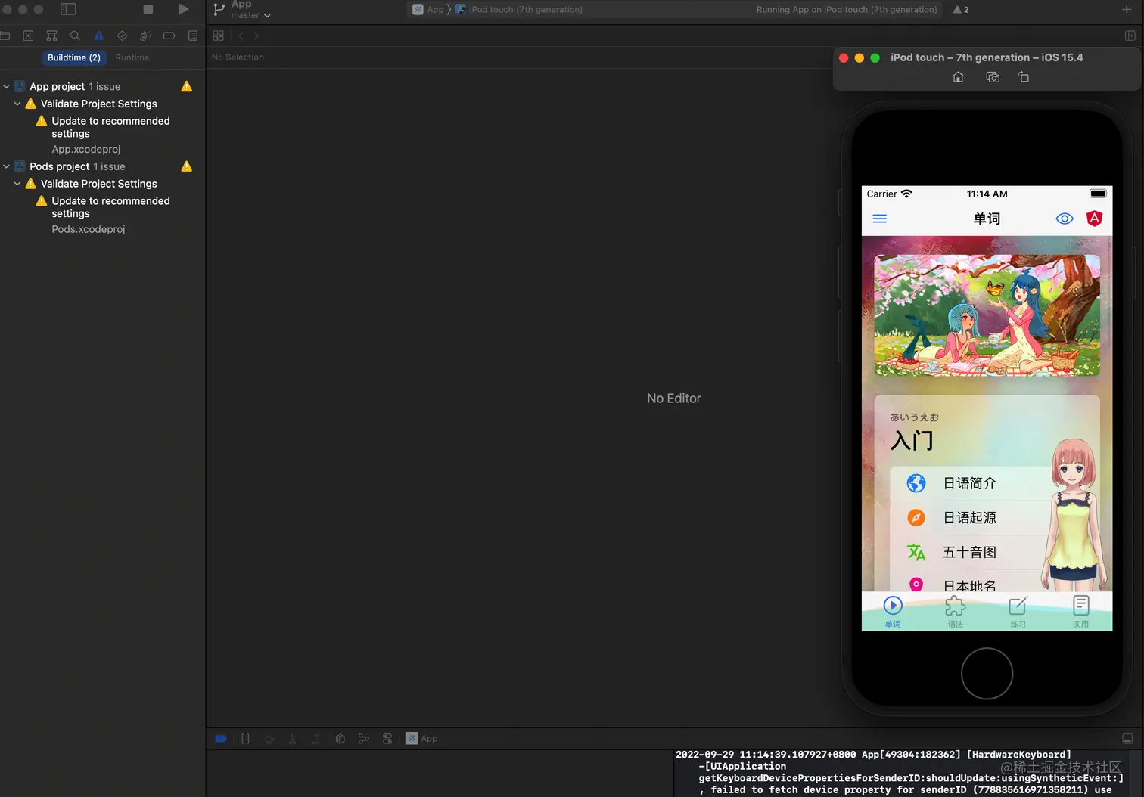Pause program execution in debug bar
Viewport: 1144px width, 797px height.
tap(245, 739)
